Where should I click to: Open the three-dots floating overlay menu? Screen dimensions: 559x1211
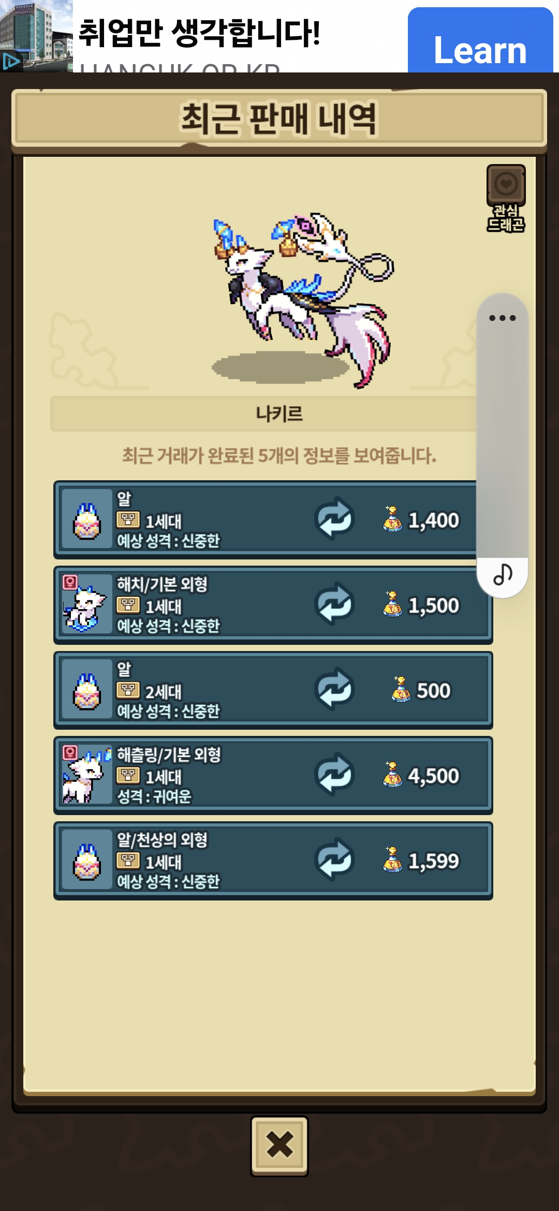502,318
